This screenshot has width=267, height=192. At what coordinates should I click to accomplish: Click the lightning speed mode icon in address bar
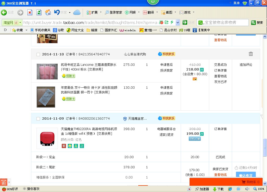coord(172,22)
